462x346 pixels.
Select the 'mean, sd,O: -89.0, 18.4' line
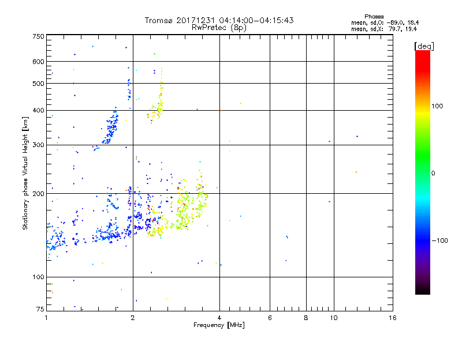point(385,22)
